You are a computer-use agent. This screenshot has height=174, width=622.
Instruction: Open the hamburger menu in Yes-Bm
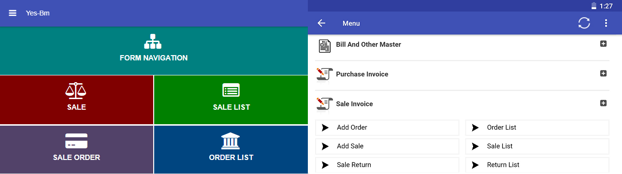coord(13,13)
